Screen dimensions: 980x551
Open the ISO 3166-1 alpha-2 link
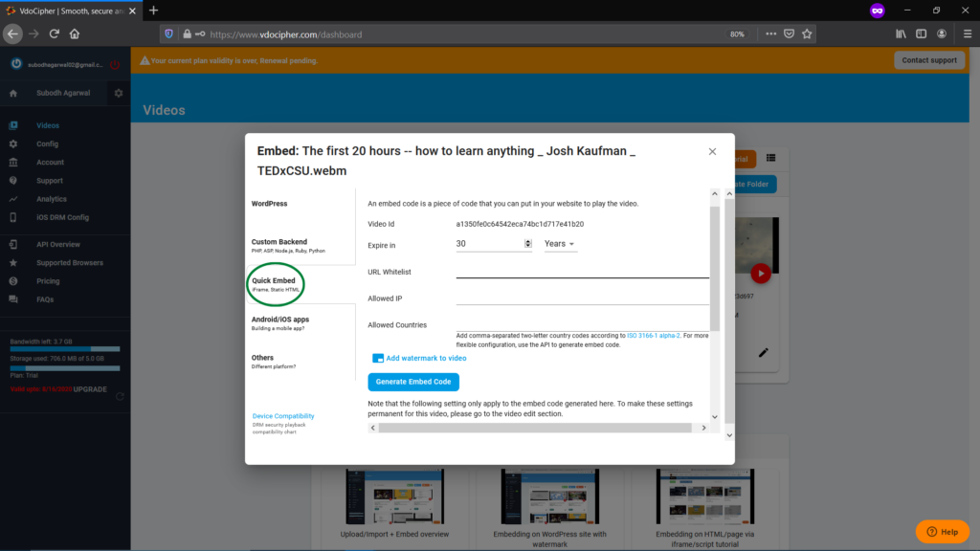tap(653, 336)
